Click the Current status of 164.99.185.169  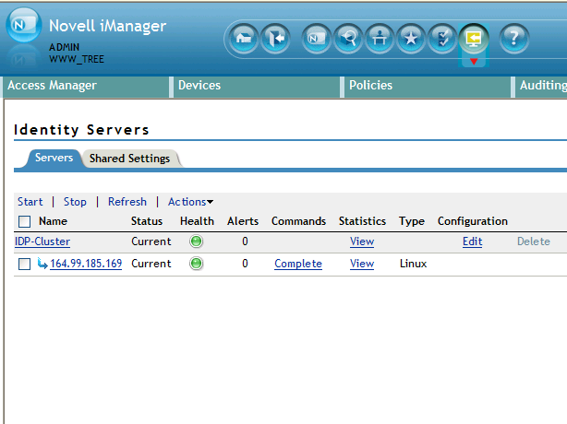pos(151,264)
